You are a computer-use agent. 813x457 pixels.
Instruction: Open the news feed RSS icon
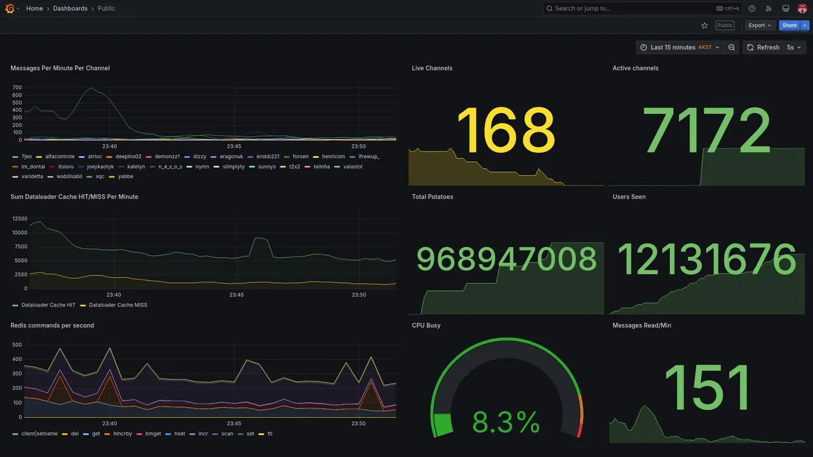coord(769,8)
